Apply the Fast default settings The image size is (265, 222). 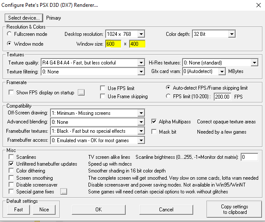click(x=18, y=210)
